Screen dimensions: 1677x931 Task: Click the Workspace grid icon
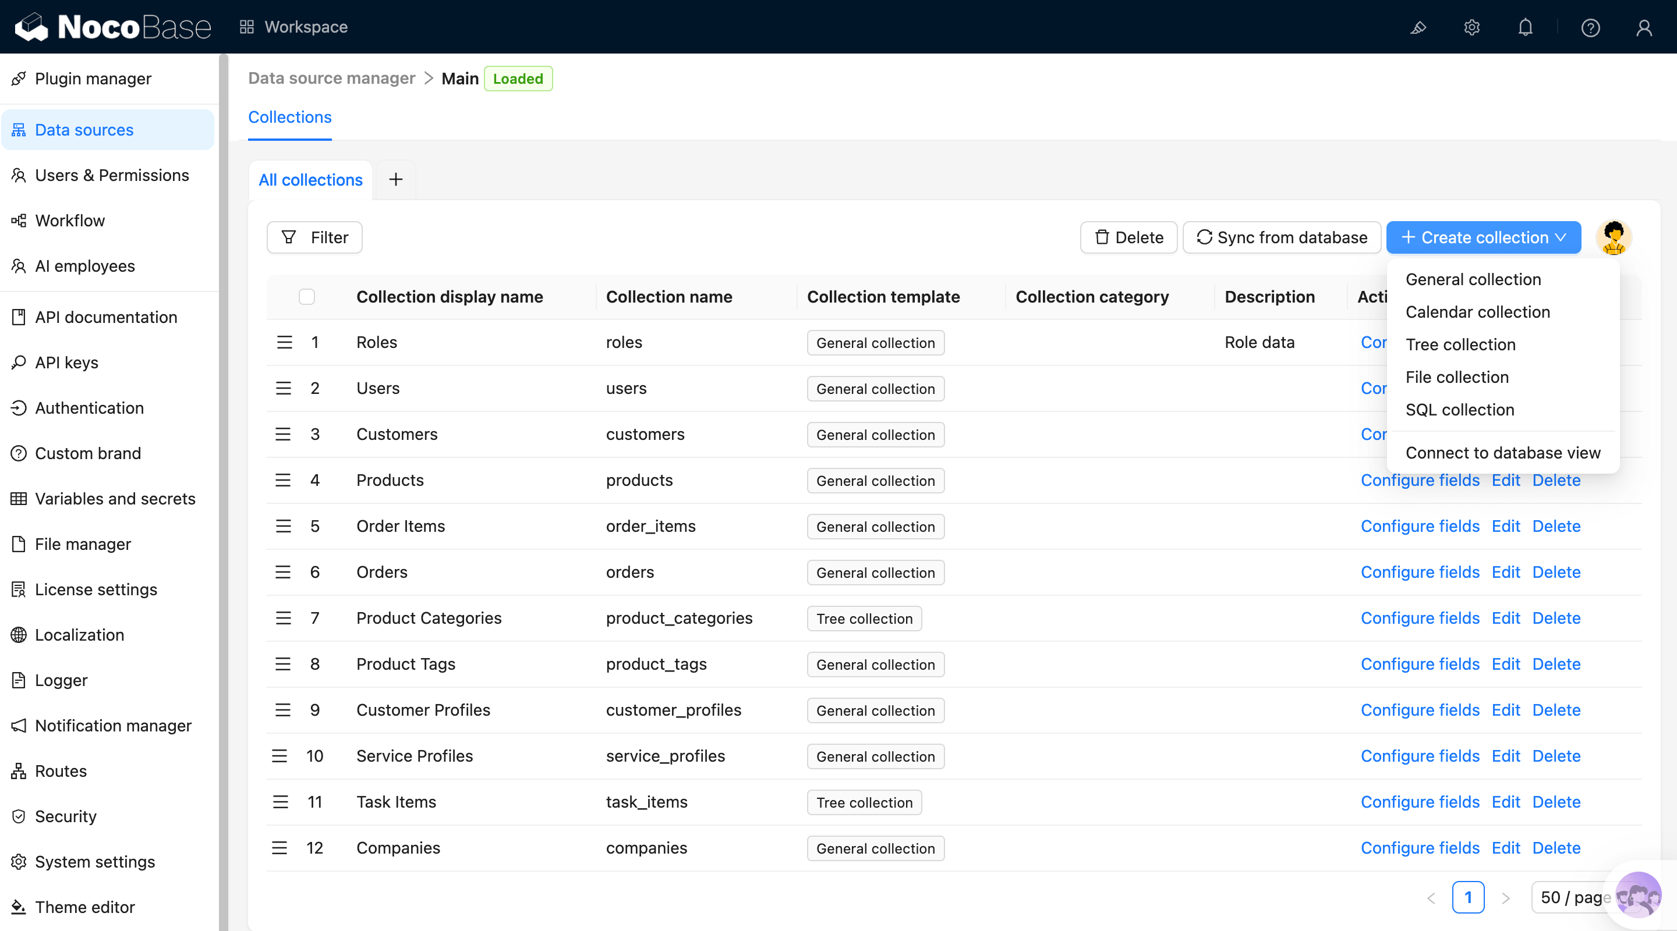coord(246,27)
